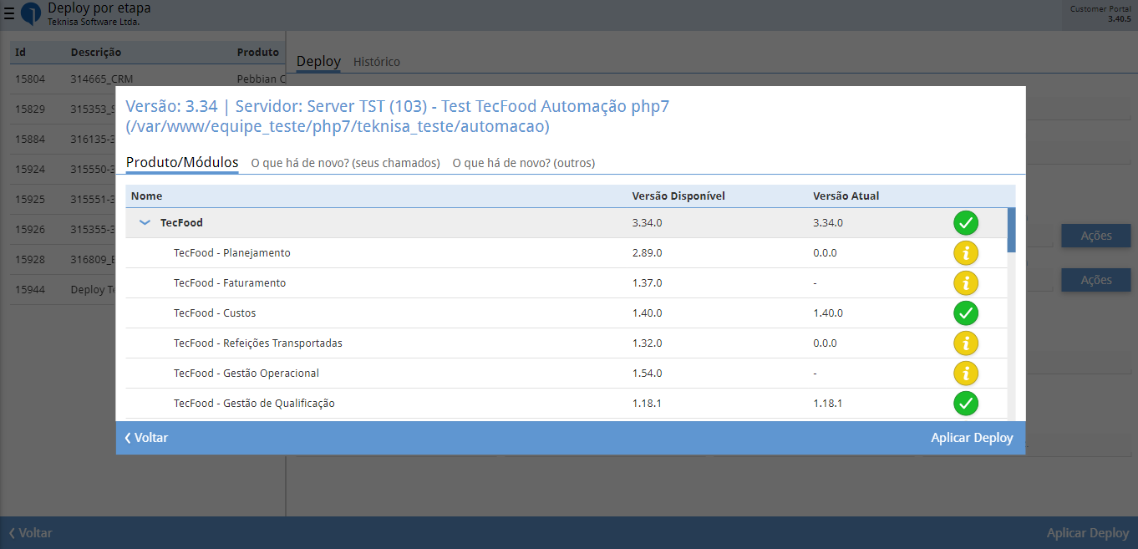Click green check icon for TecFood - Custos
The image size is (1138, 549).
(x=966, y=313)
